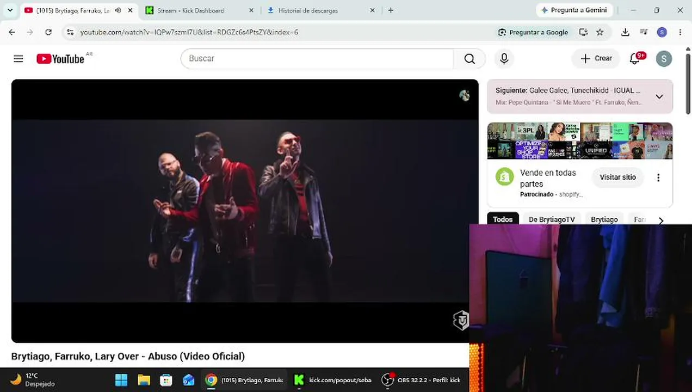Open the tab search dropdown arrow
The width and height of the screenshot is (692, 392).
coord(10,10)
